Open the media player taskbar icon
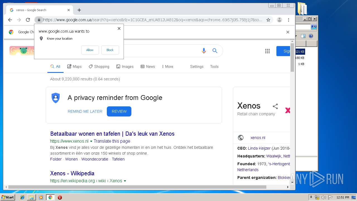The height and width of the screenshot is (201, 357). coord(41,197)
